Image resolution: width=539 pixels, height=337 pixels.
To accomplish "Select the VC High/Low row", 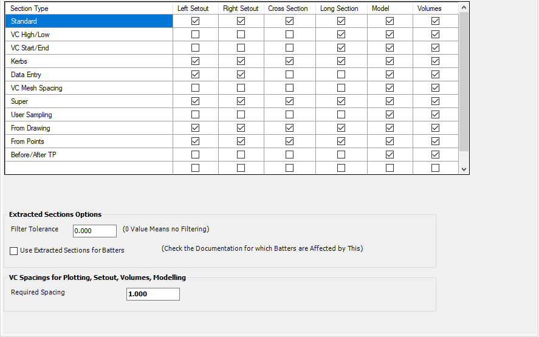I will click(89, 35).
